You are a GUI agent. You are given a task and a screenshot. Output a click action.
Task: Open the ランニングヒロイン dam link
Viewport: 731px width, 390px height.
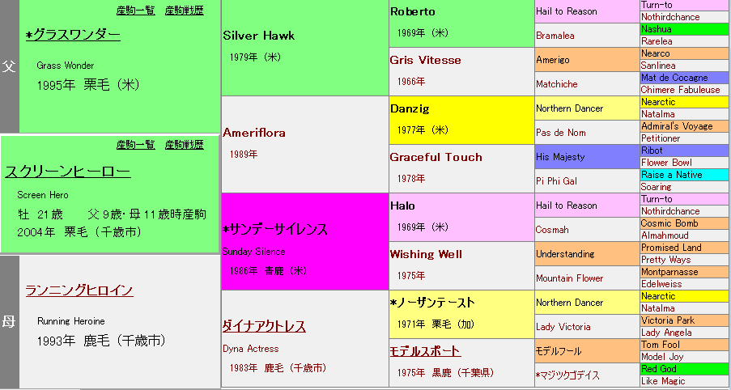(79, 290)
